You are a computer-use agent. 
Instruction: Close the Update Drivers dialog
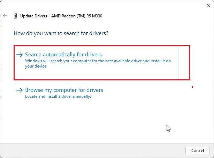(208, 5)
